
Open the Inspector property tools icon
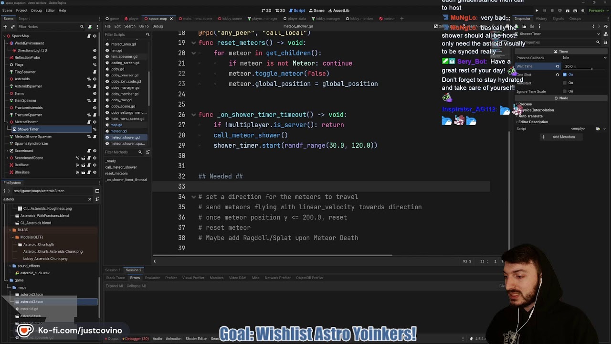(x=605, y=42)
